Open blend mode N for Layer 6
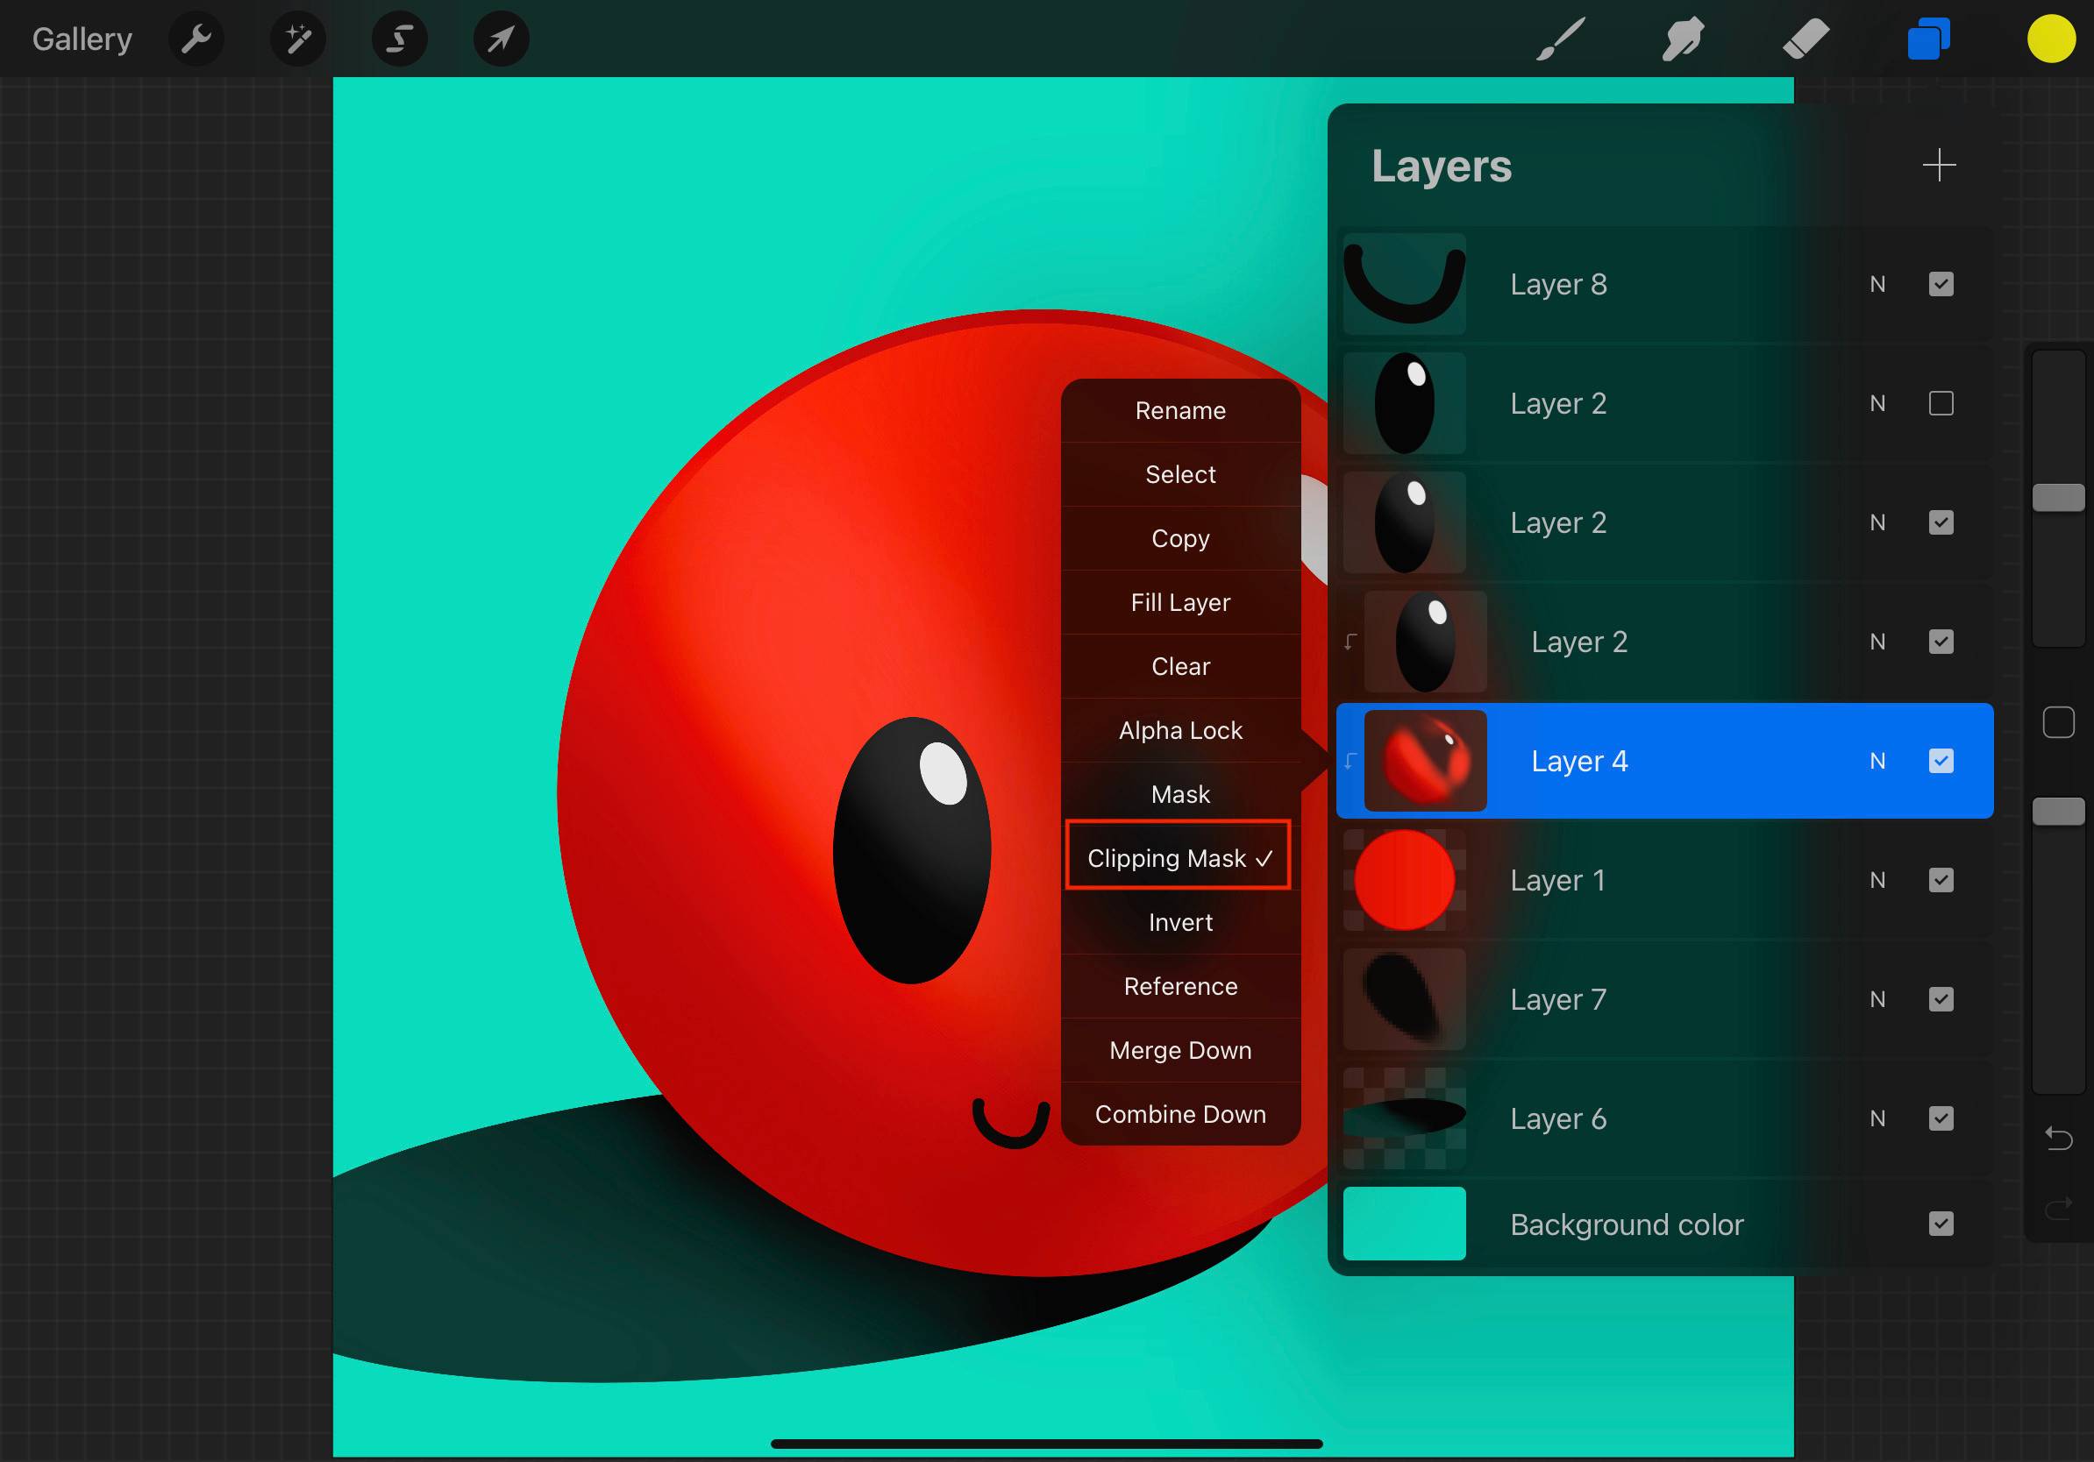 [x=1877, y=1118]
